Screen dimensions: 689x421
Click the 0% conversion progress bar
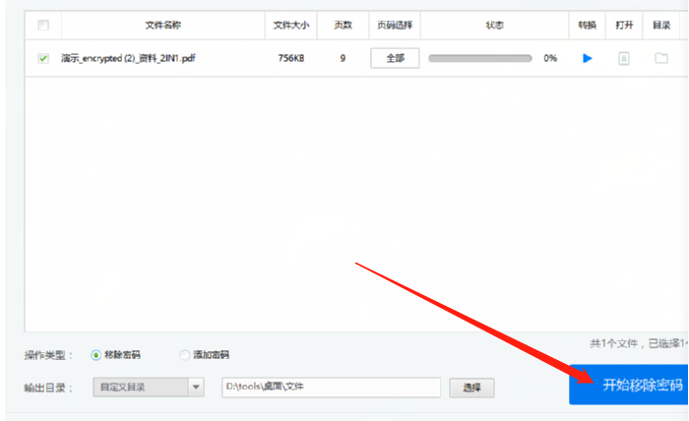[x=480, y=59]
